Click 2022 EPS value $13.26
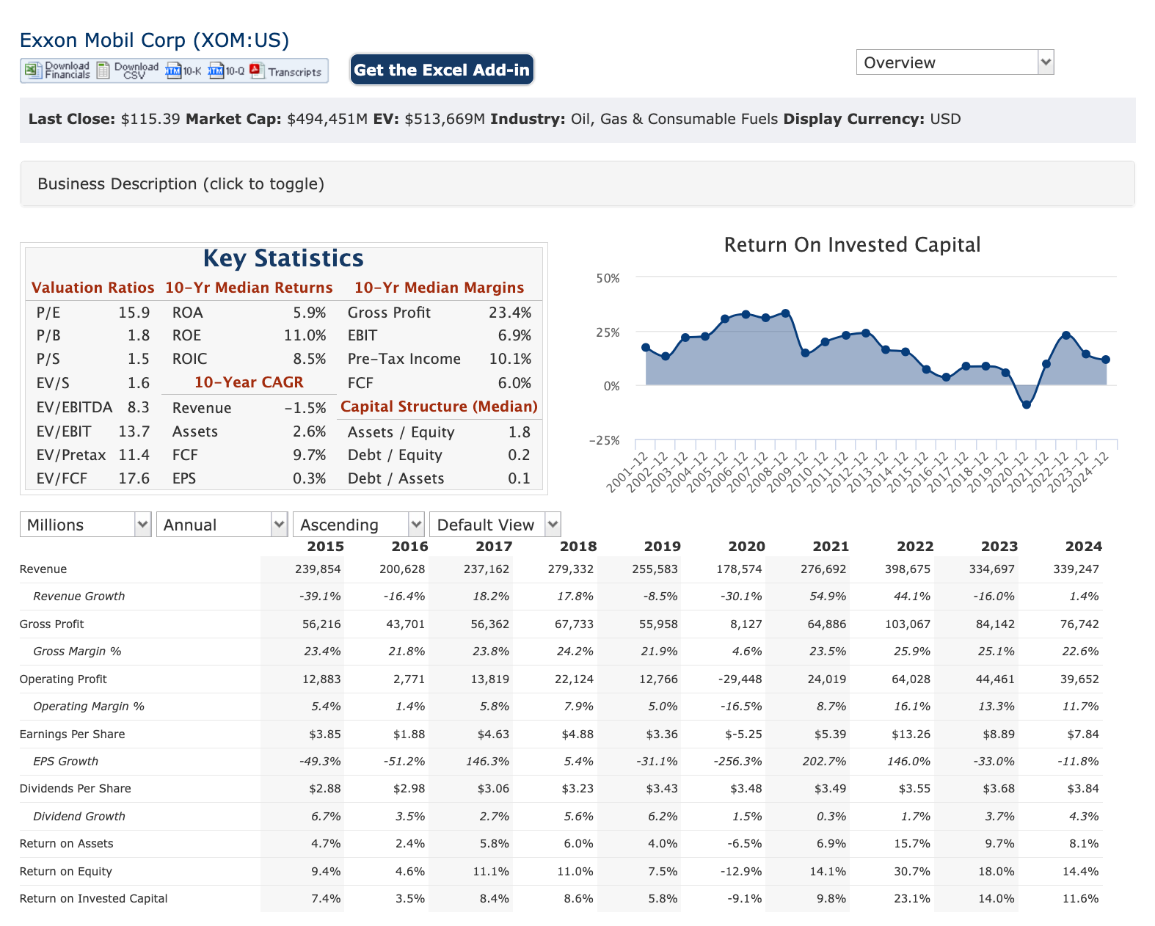The width and height of the screenshot is (1155, 926). pos(911,734)
